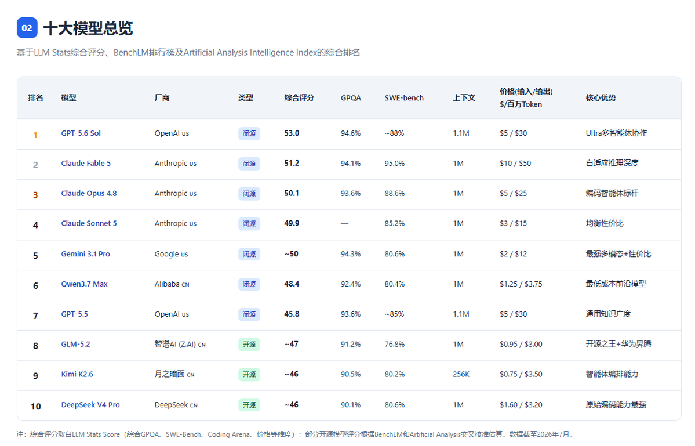The image size is (695, 446).
Task: Click the 51.2 composite score
Action: [x=292, y=163]
